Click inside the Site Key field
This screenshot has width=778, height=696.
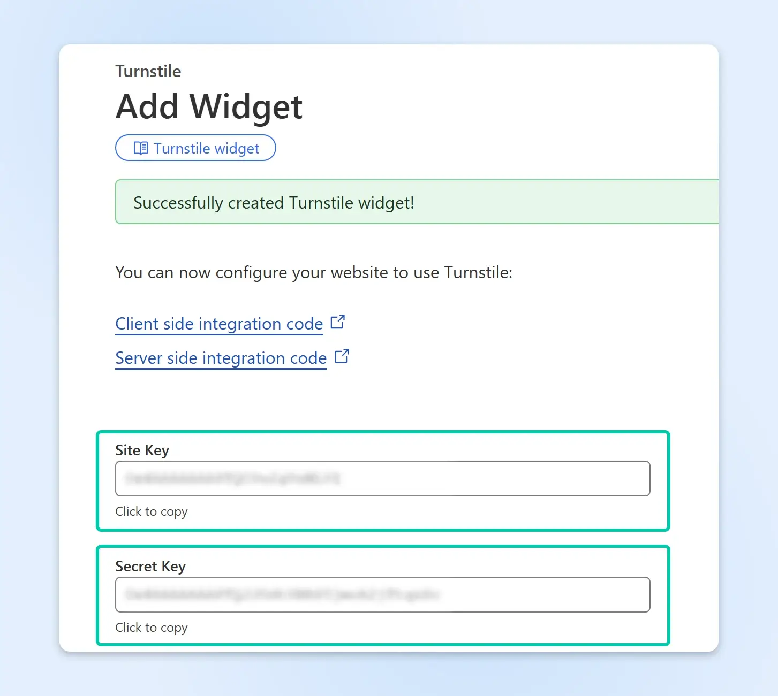pyautogui.click(x=482, y=478)
